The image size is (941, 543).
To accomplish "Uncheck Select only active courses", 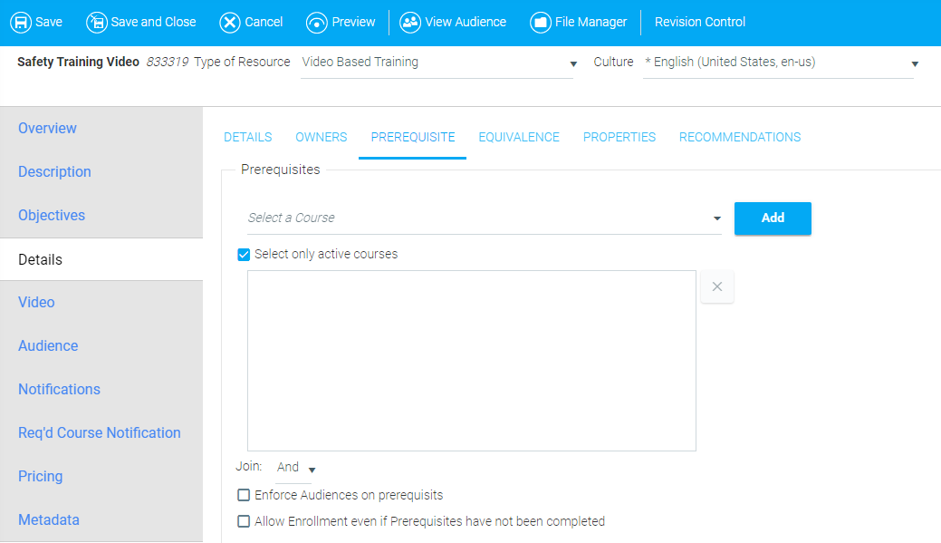I will (244, 255).
